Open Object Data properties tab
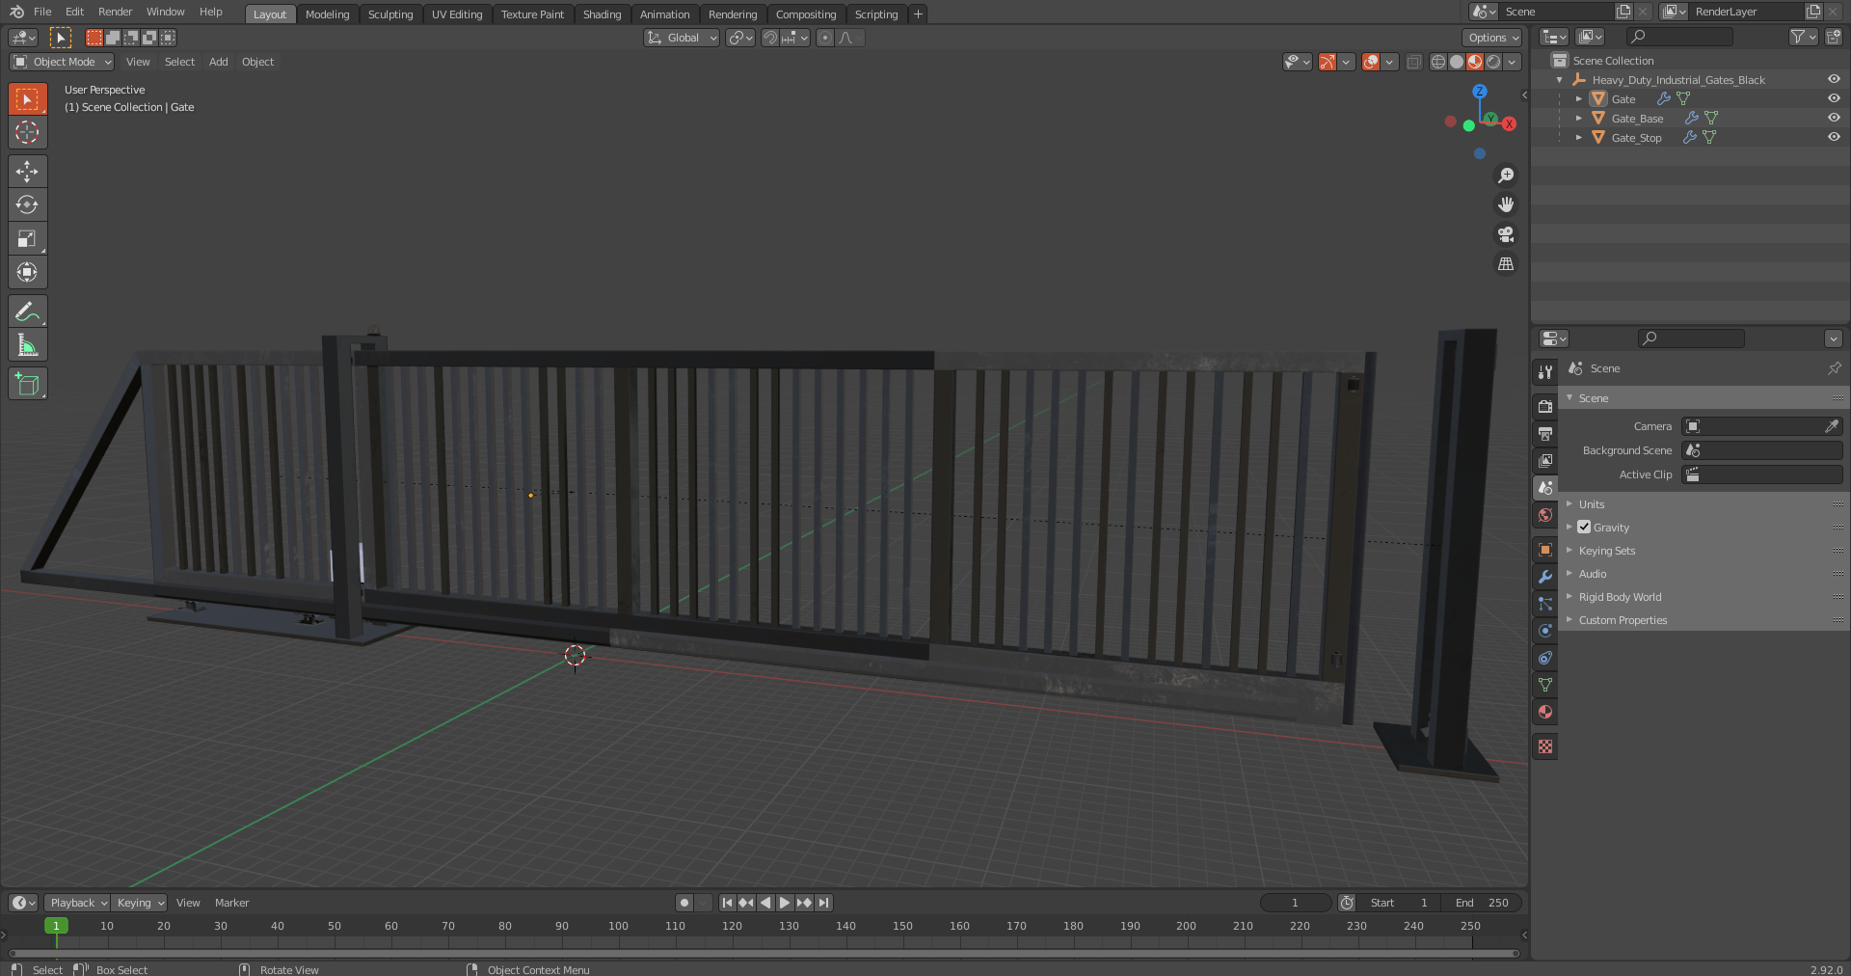This screenshot has width=1851, height=976. [1545, 685]
